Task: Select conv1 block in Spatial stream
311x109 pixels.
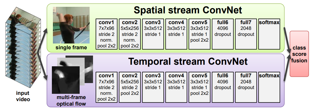Action: (106, 34)
